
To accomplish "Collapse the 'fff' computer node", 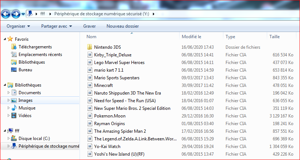I will pos(5,131).
